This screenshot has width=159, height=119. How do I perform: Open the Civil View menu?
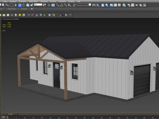coord(53,1)
